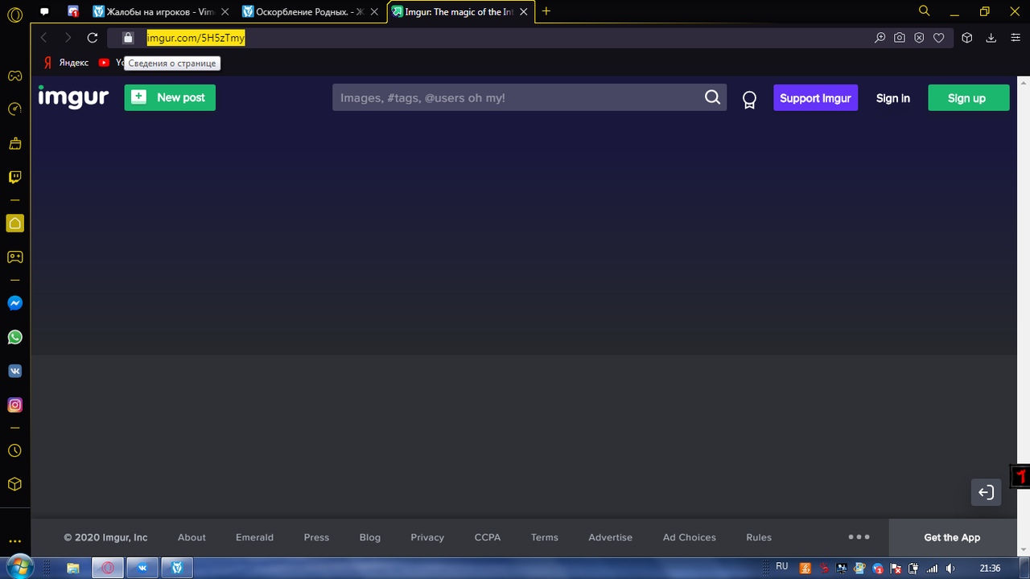Click the Imgur search magnifier icon

pos(712,97)
